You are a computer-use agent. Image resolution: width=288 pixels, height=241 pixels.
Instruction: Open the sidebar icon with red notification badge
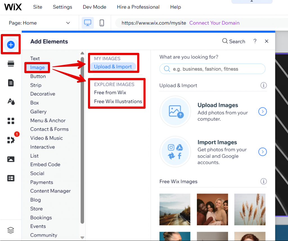[11, 140]
